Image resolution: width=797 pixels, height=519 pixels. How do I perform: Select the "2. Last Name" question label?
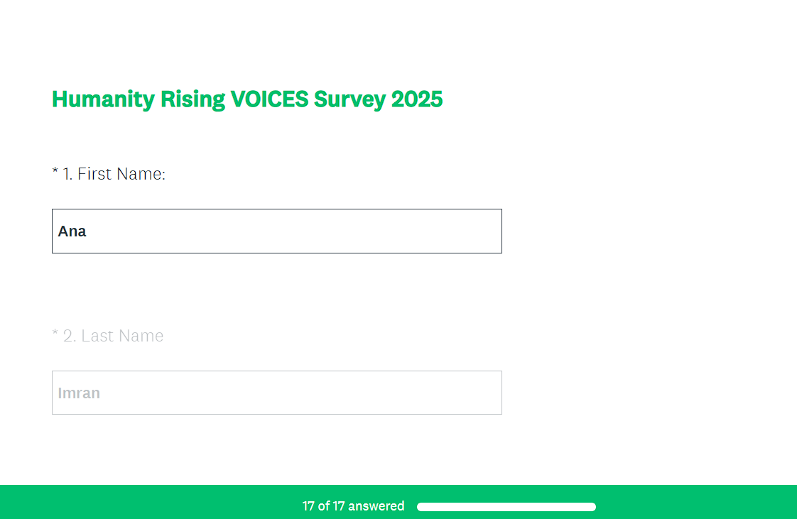(113, 336)
